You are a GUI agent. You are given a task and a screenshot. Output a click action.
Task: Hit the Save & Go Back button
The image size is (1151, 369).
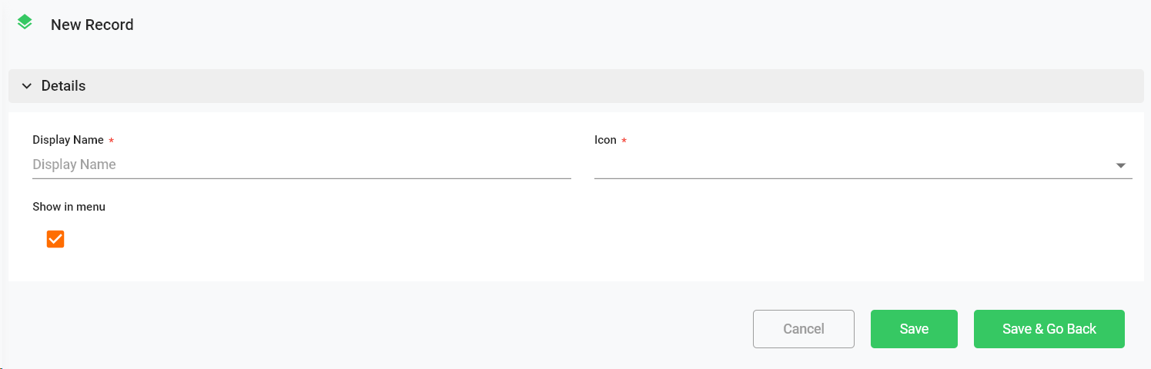1049,329
